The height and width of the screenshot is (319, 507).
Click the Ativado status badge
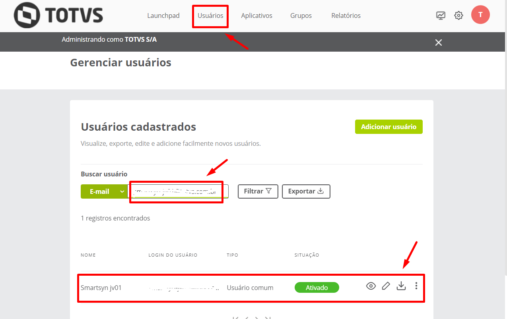(317, 288)
